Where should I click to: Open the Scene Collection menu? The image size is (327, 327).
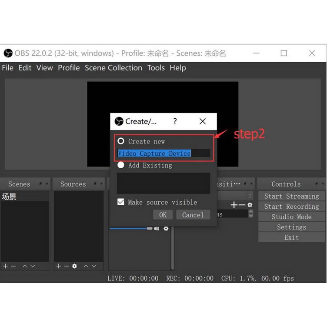[x=113, y=68]
